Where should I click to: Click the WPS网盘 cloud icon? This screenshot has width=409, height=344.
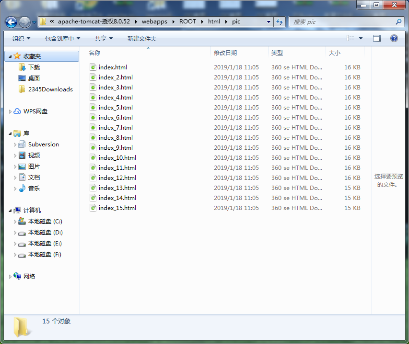pyautogui.click(x=17, y=111)
